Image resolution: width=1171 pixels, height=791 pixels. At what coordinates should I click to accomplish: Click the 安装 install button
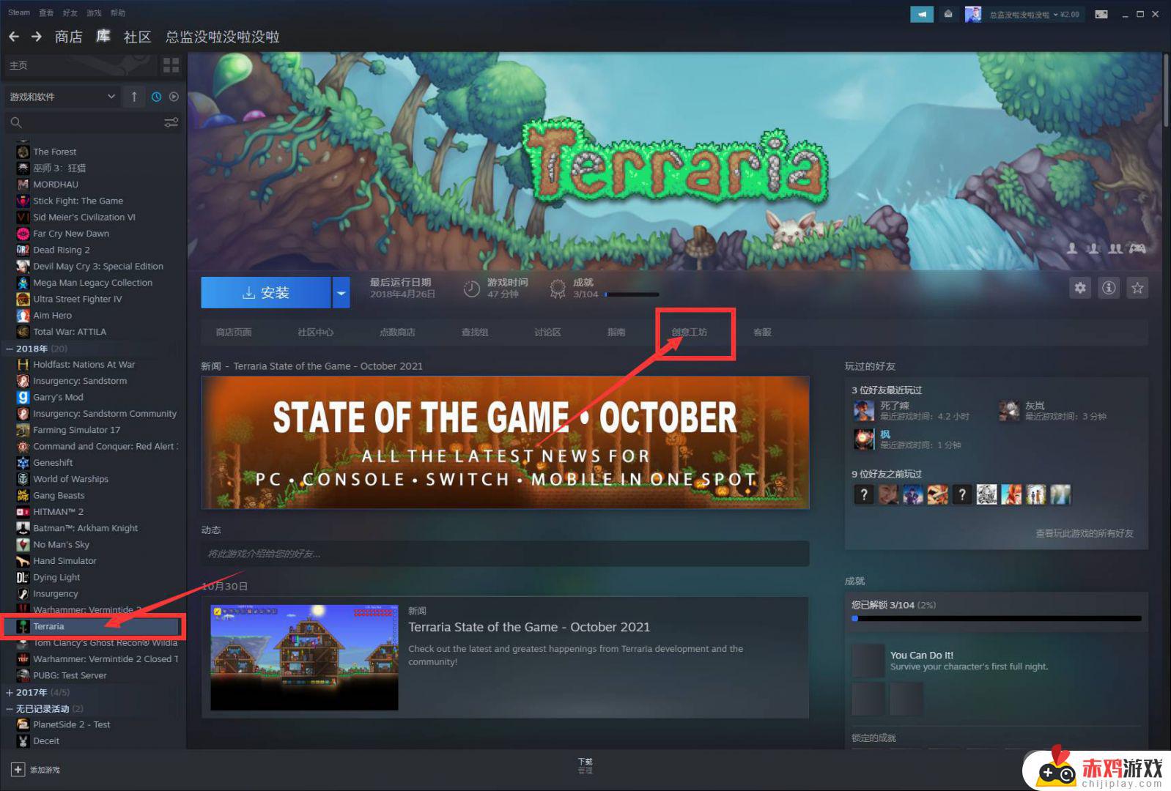coord(266,293)
